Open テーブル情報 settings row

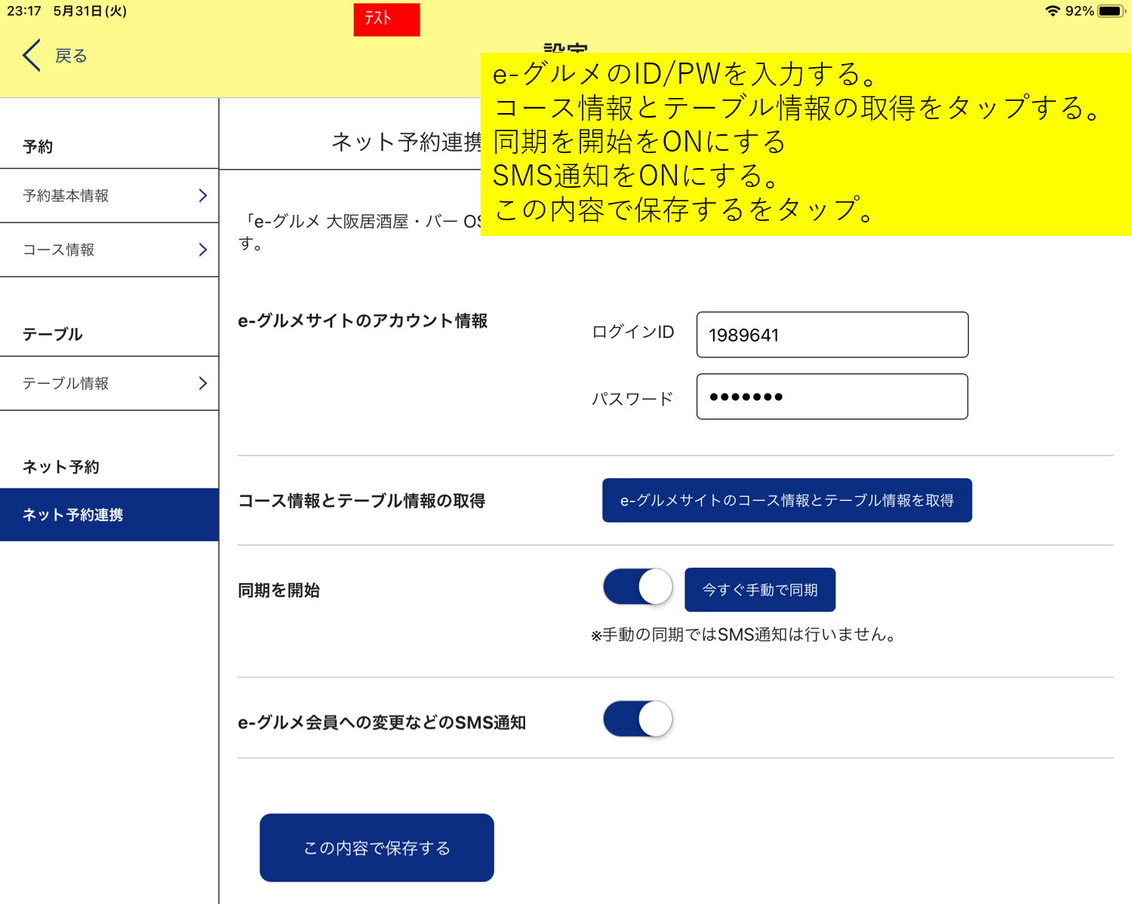click(109, 383)
